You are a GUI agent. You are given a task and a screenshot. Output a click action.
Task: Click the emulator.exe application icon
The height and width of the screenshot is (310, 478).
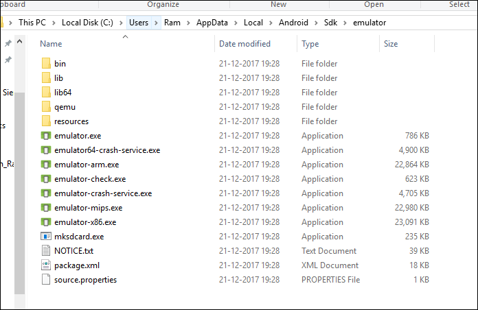[46, 136]
